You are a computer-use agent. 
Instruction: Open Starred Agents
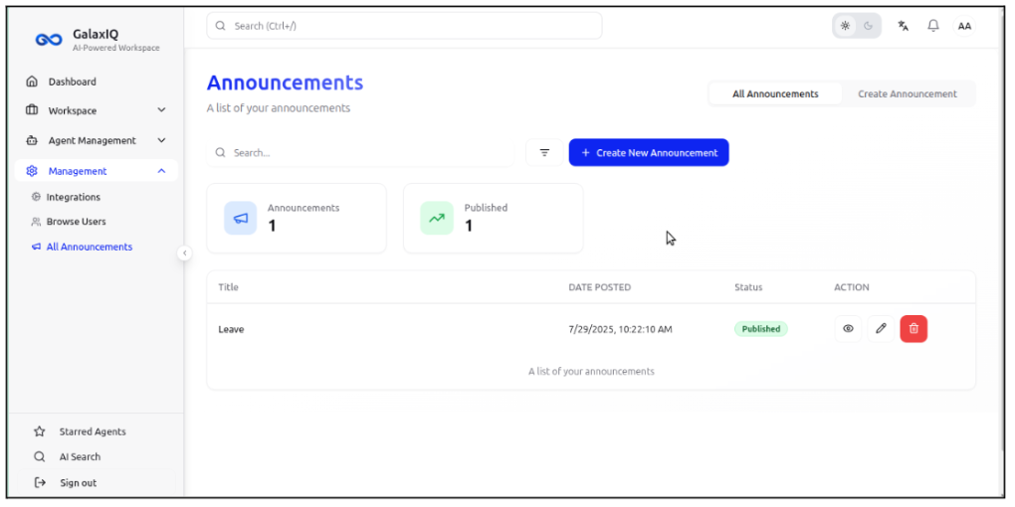pyautogui.click(x=93, y=431)
